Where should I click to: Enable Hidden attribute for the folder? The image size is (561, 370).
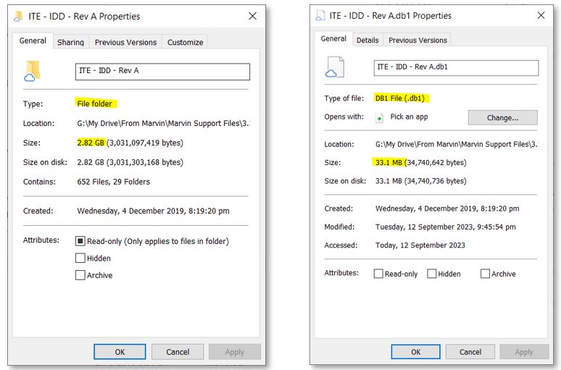[x=80, y=258]
